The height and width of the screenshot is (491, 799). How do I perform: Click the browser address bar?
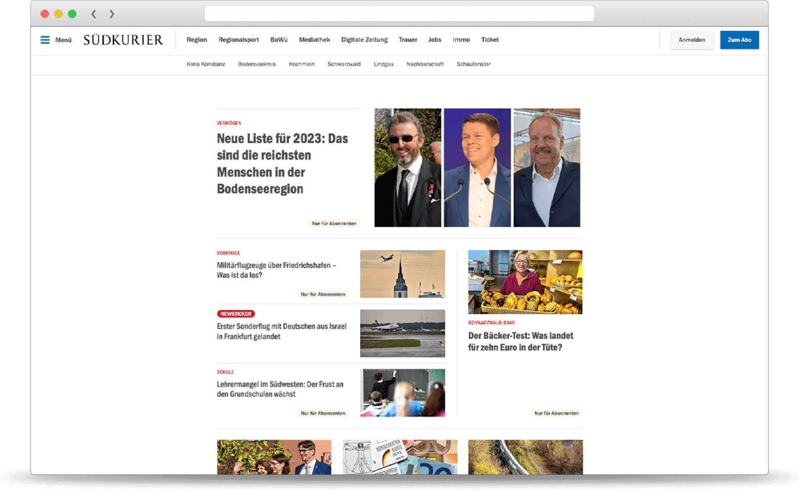tap(399, 14)
